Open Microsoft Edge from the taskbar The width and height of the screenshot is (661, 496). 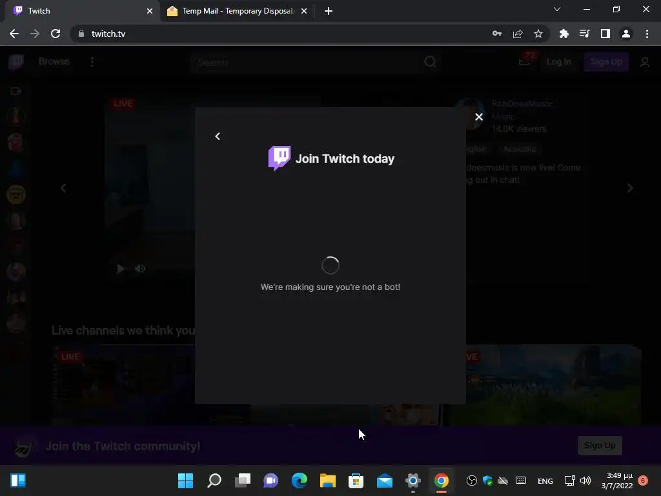(300, 480)
